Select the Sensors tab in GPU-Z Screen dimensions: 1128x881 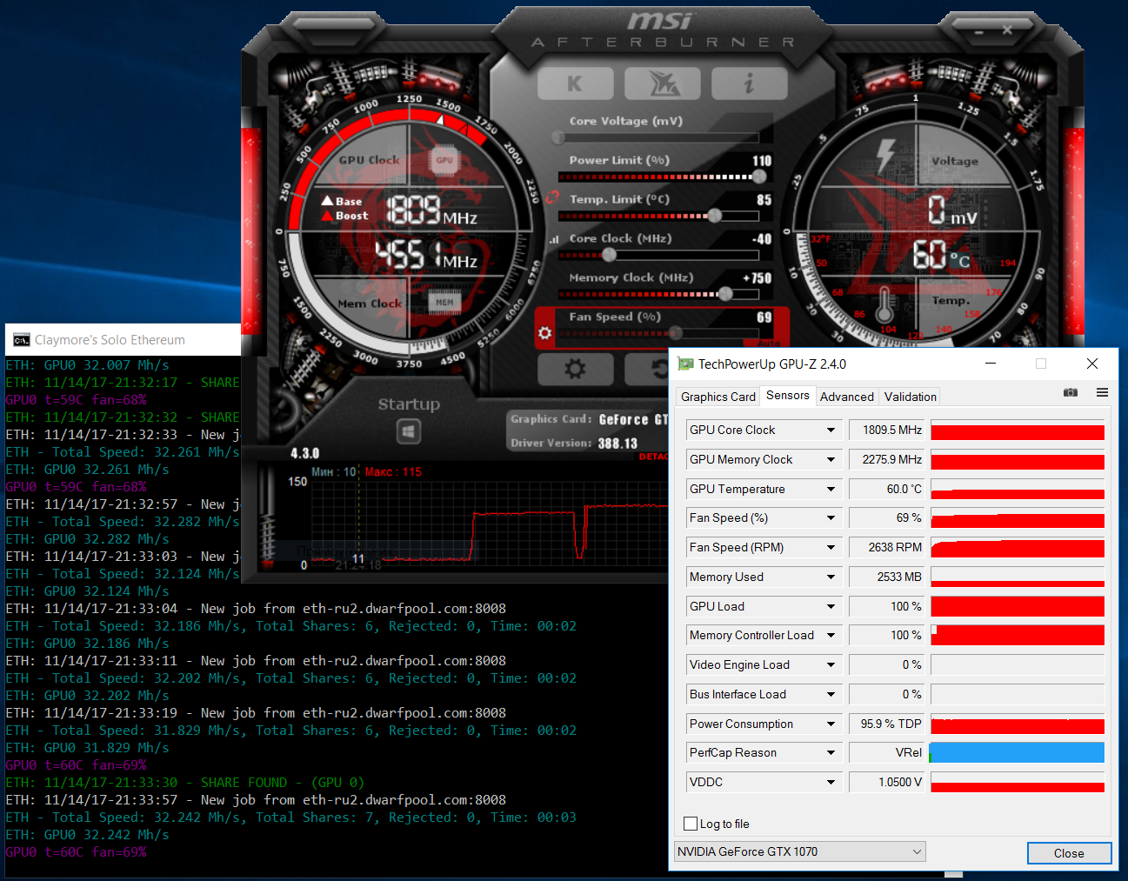pos(787,396)
